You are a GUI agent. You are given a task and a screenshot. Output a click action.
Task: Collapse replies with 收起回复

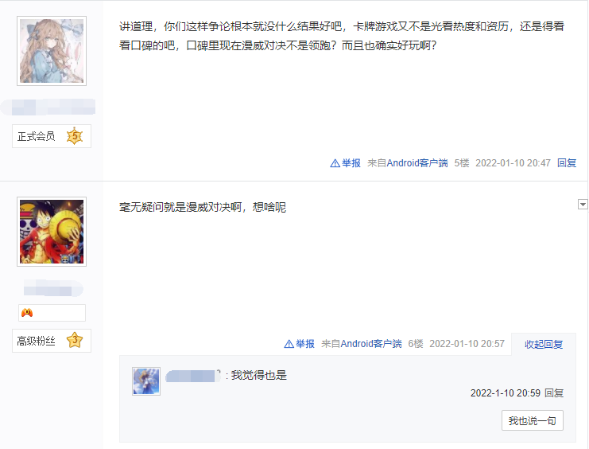544,345
